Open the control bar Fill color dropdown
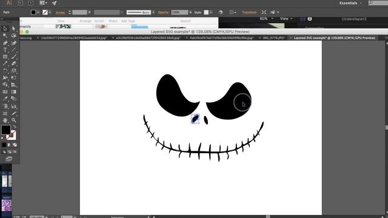388x218 pixels. click(38, 12)
